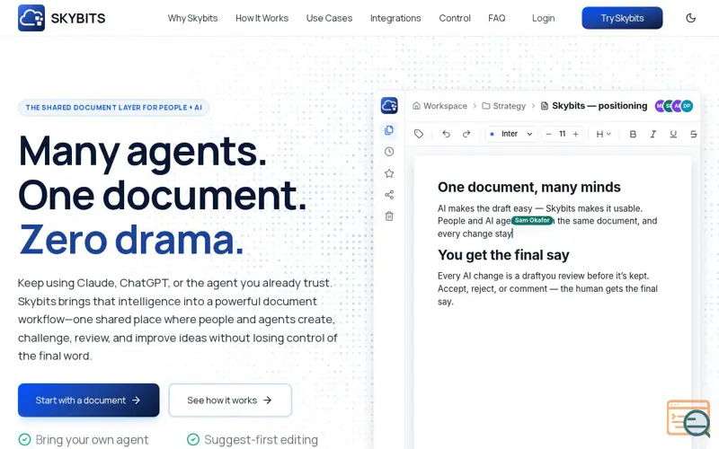Screen dimensions: 719x449
Task: Click the Skybits cloud logo in header
Action: (31, 18)
